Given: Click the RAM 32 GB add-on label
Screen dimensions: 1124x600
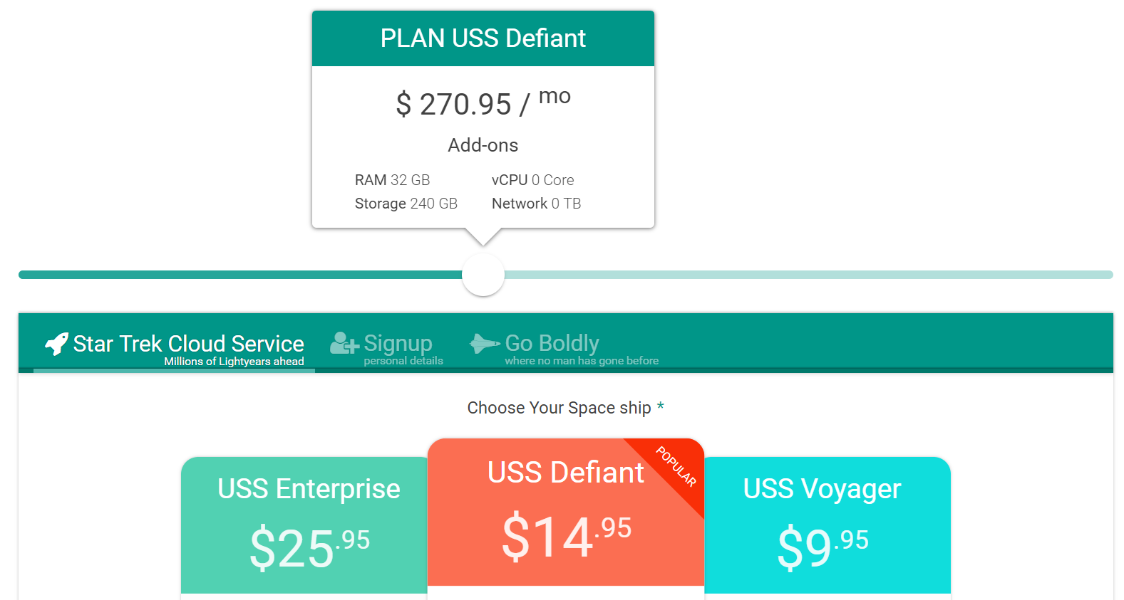Looking at the screenshot, I should click(393, 180).
